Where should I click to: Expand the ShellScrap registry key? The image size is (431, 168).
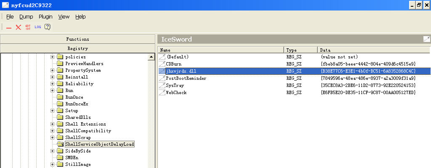[x=52, y=138]
